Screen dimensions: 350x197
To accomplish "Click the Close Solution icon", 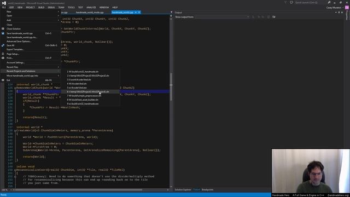I will [3, 29].
